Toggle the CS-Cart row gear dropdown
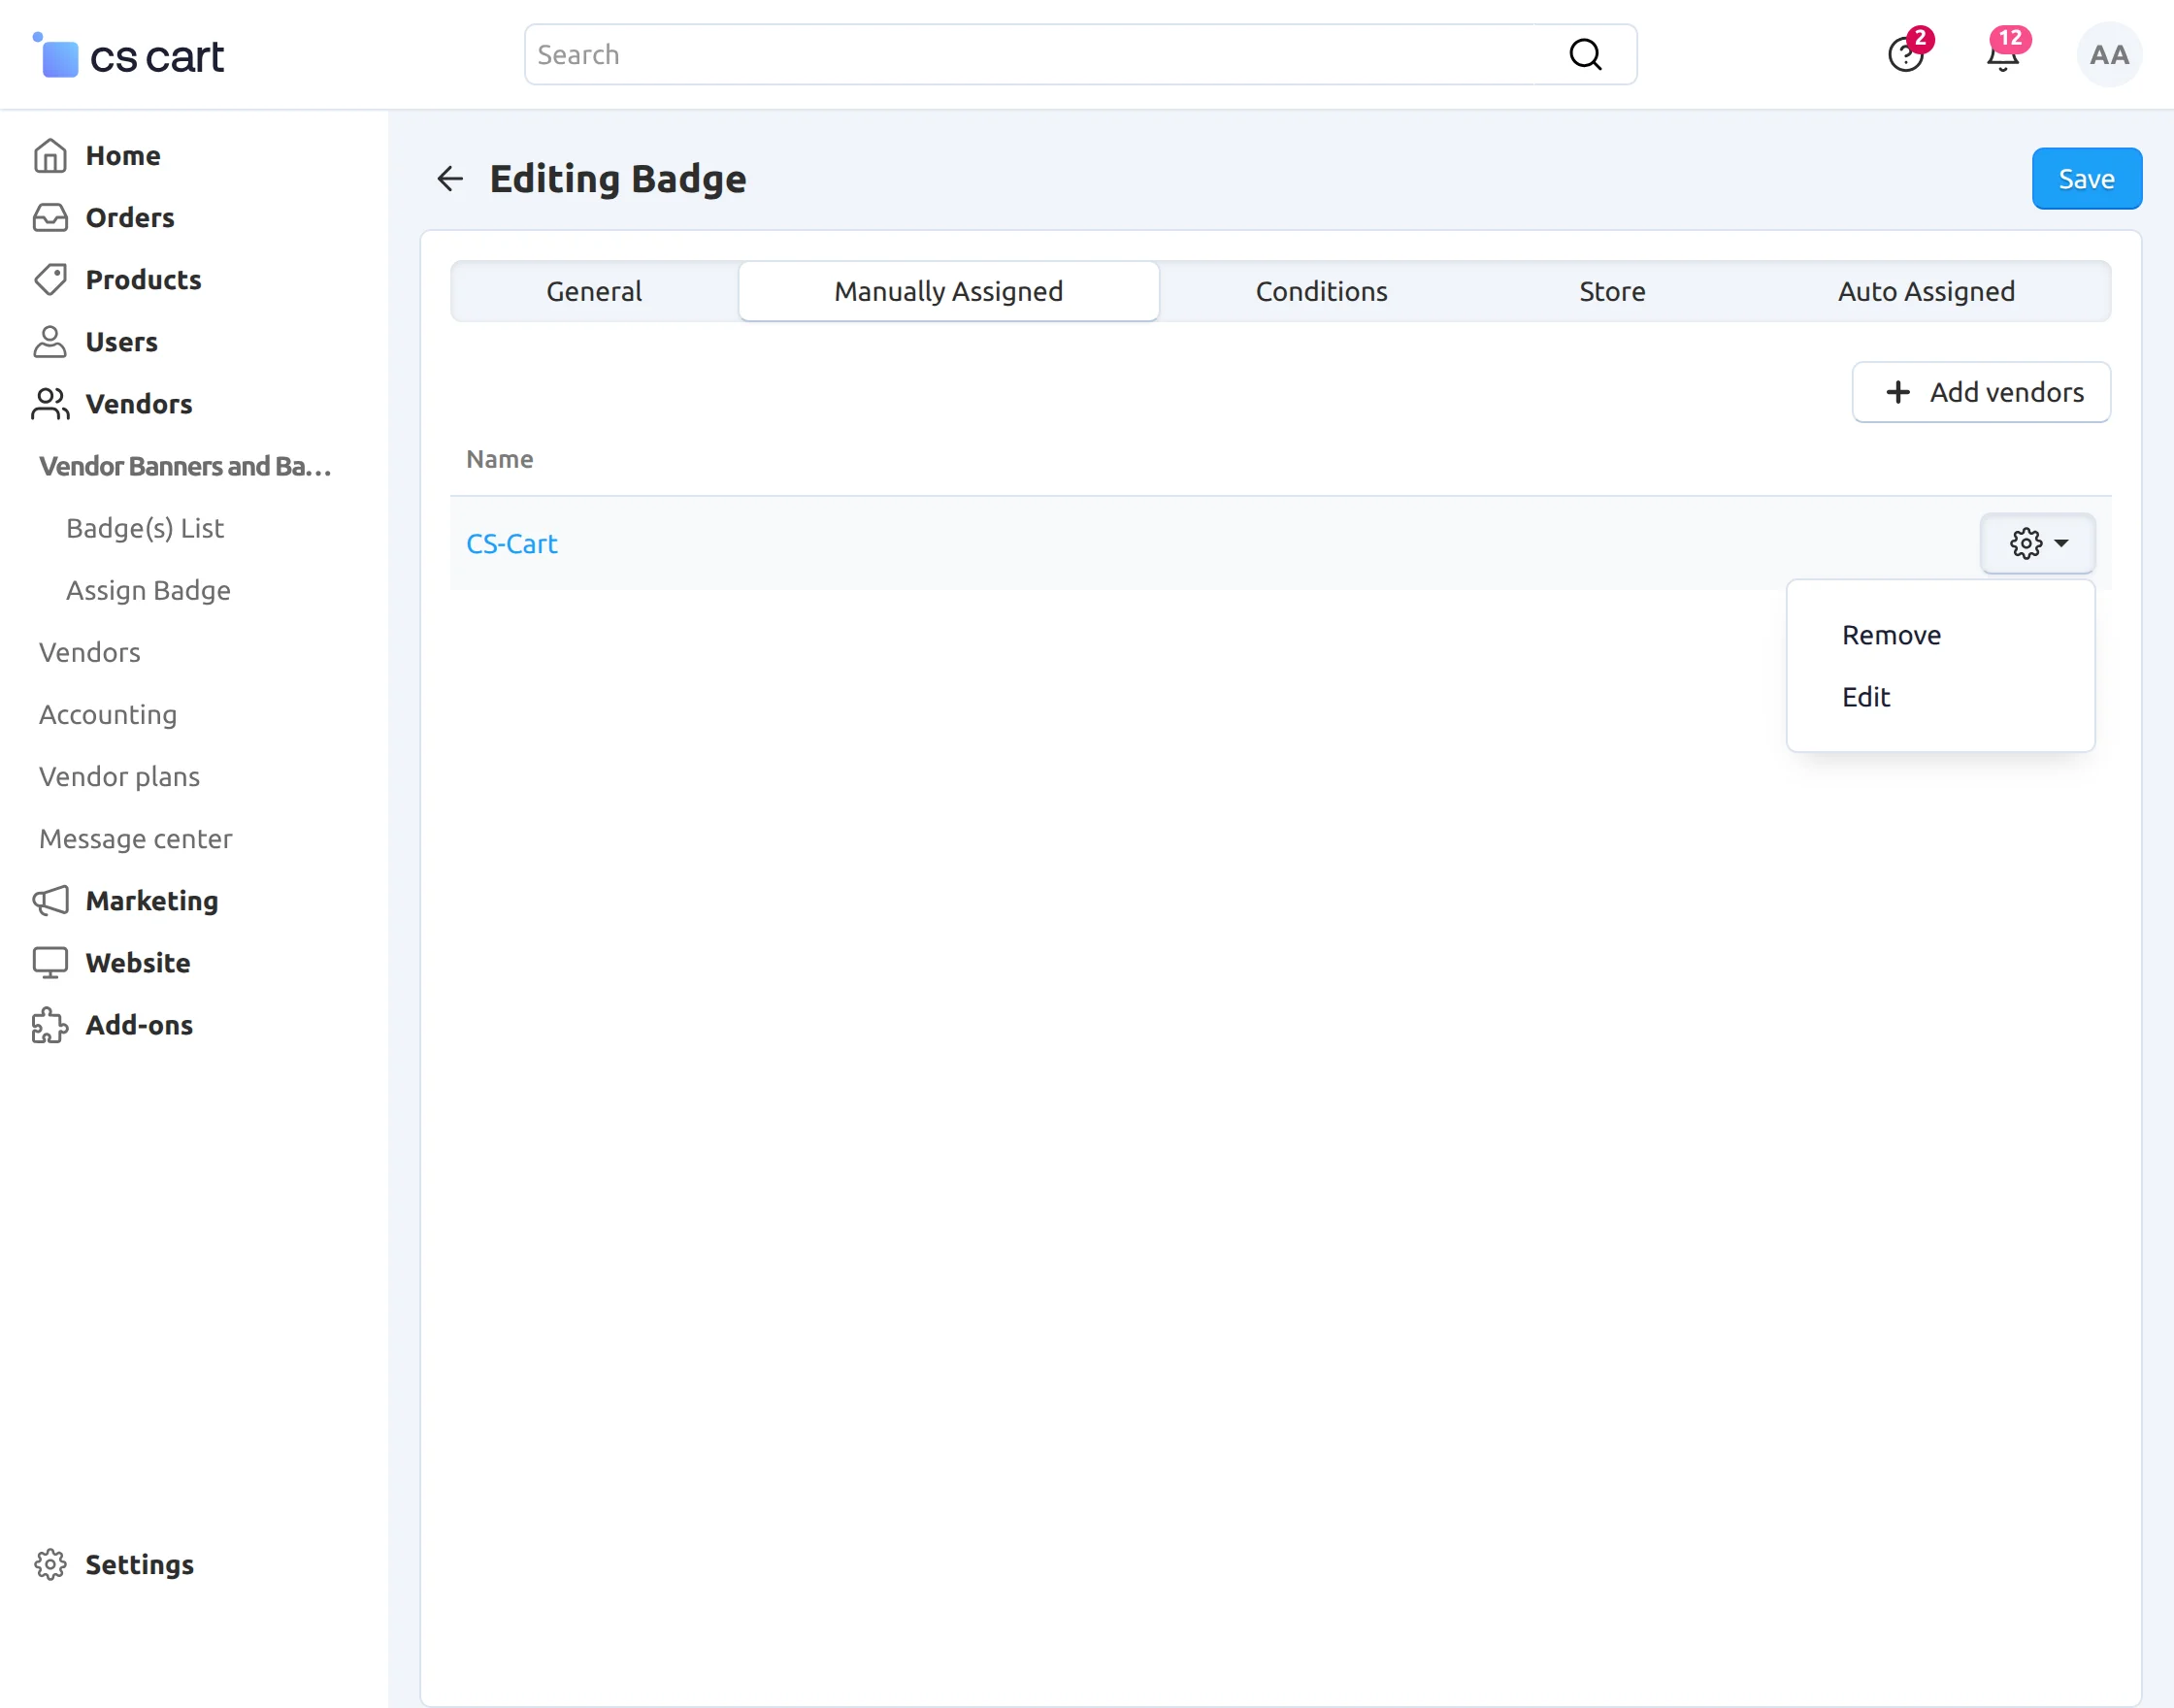The width and height of the screenshot is (2174, 1708). click(x=2037, y=543)
